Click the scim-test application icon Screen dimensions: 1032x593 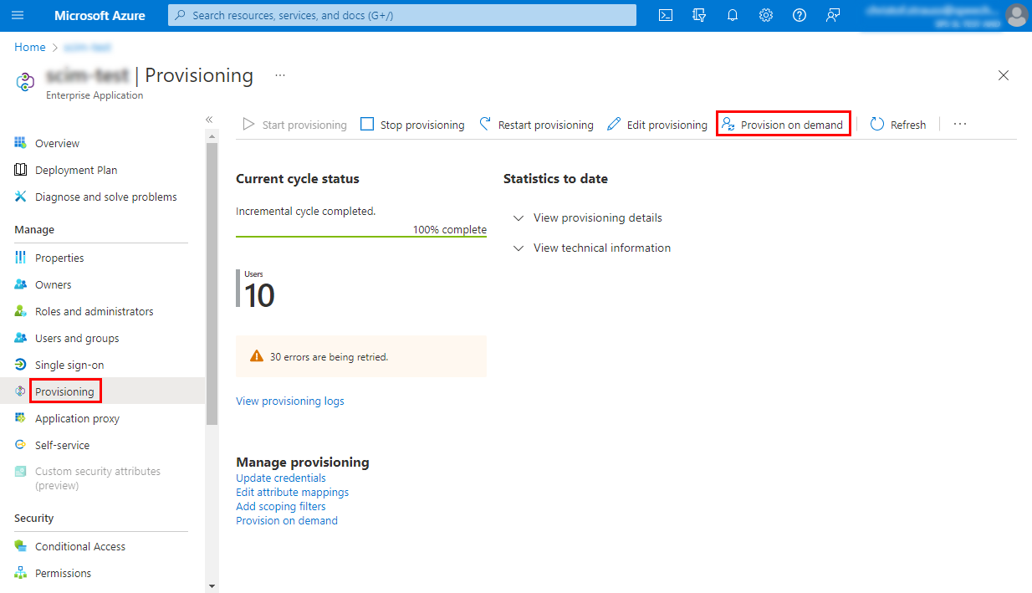tap(26, 81)
